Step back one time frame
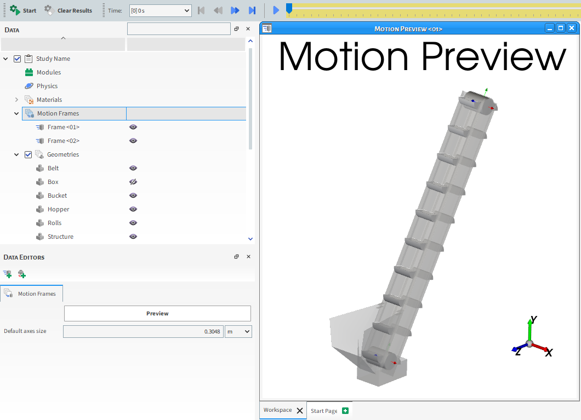 coord(218,10)
